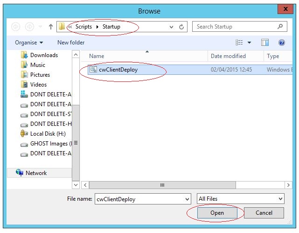Change your view icon
The image size is (299, 233).
[x=239, y=43]
